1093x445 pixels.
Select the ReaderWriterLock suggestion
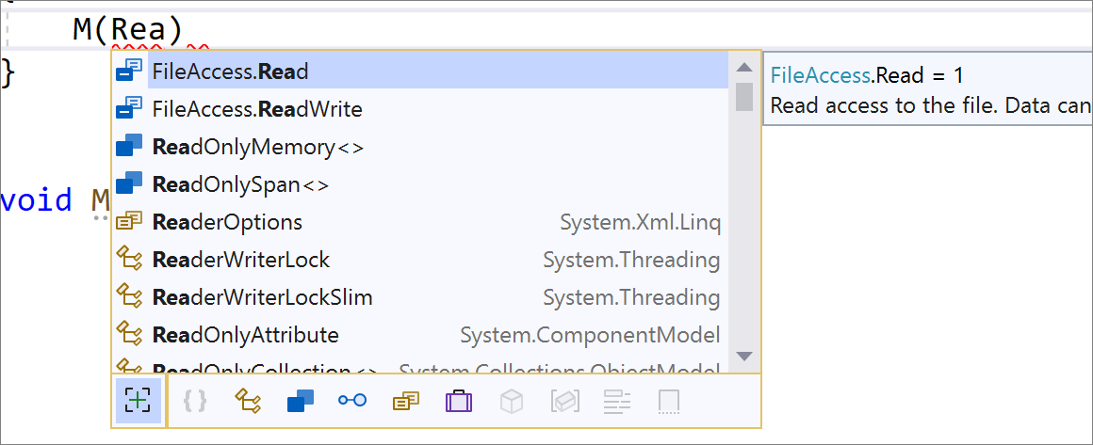pyautogui.click(x=422, y=259)
